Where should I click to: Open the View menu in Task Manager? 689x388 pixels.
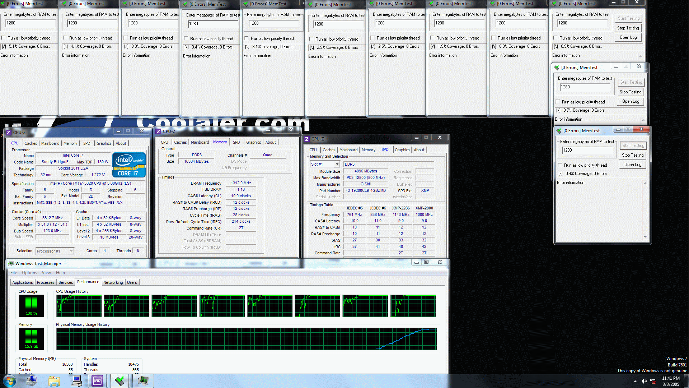point(46,273)
